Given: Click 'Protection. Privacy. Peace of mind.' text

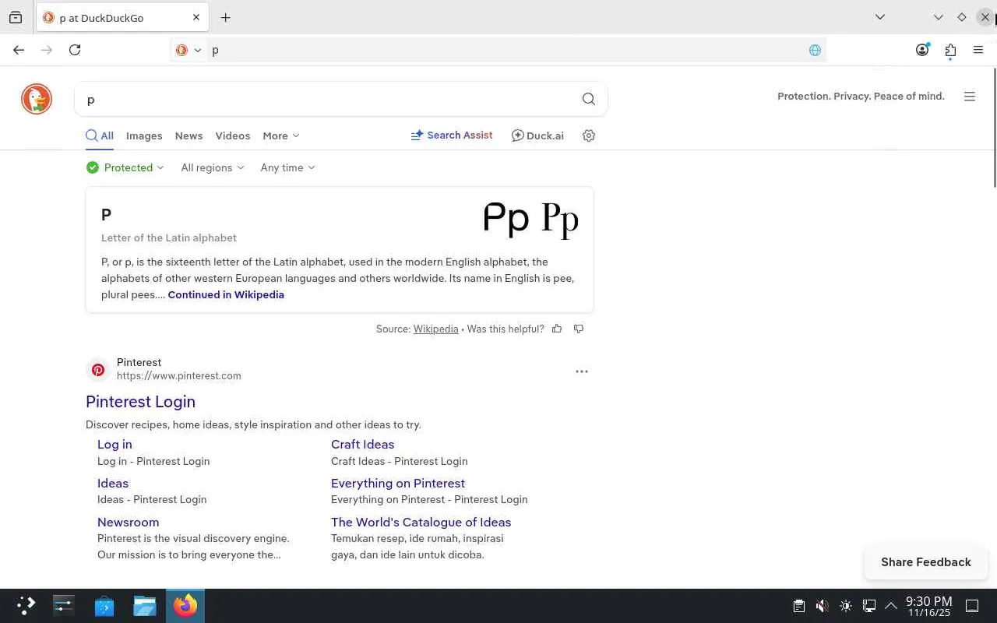Looking at the screenshot, I should coord(861,97).
